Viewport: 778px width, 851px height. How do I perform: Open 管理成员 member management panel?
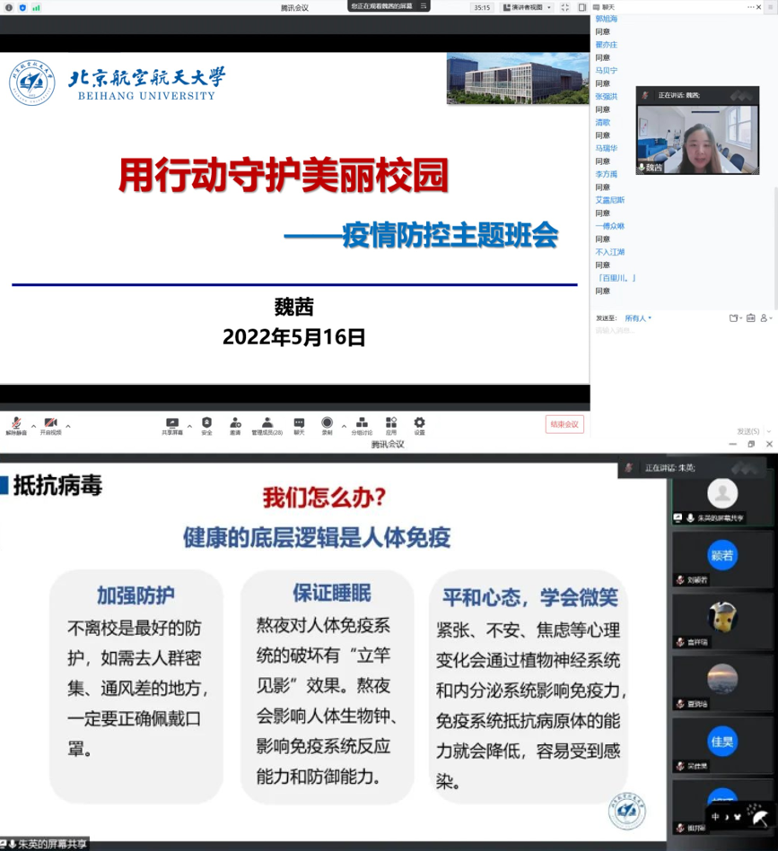267,422
